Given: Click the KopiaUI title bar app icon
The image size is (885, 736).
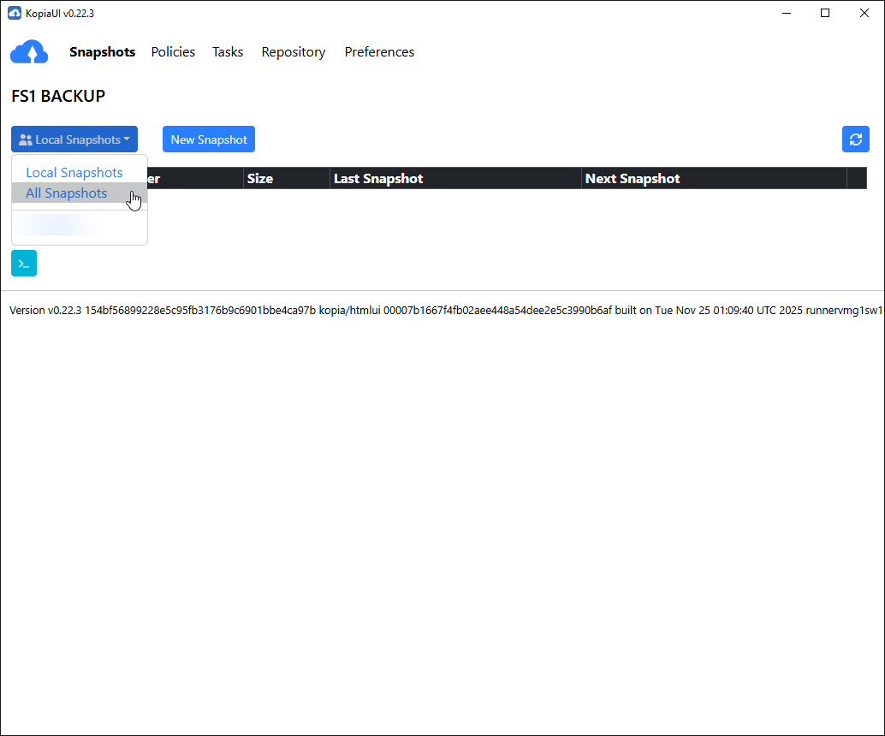Looking at the screenshot, I should click(14, 13).
